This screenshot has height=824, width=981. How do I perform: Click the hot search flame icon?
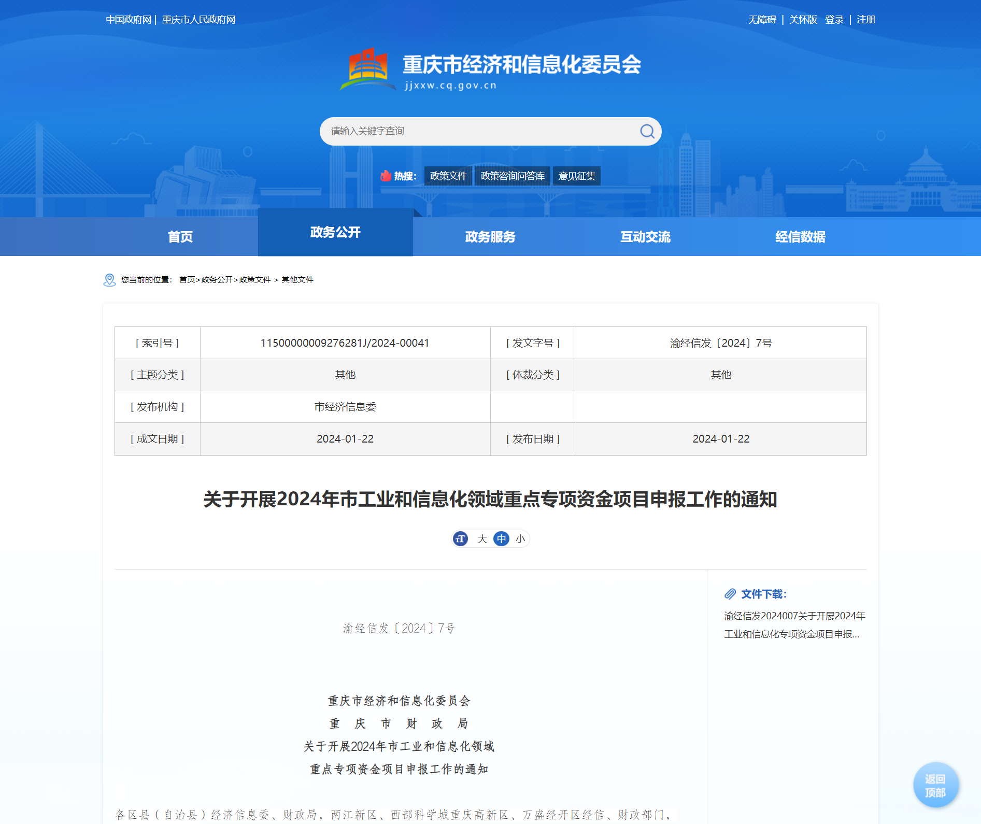386,176
